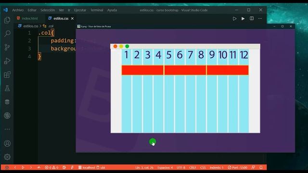Click Lín. 3, col. 26 cursor position

[x=144, y=168]
